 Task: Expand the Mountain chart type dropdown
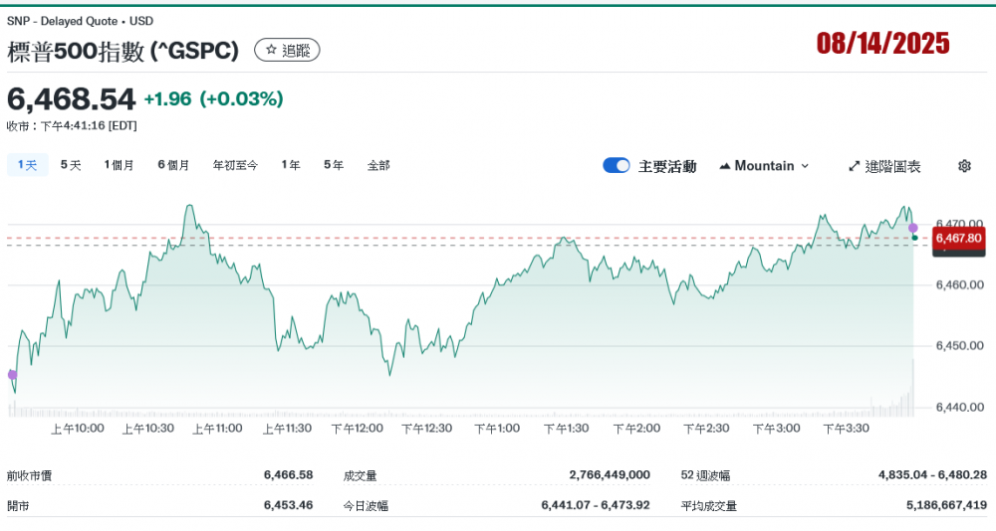pyautogui.click(x=764, y=166)
